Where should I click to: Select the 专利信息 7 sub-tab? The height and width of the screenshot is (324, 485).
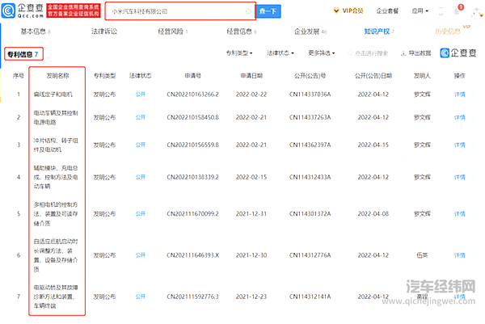point(23,54)
